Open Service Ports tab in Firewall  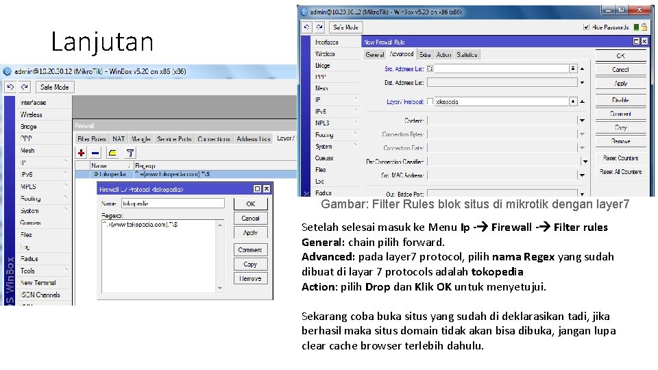(x=174, y=139)
